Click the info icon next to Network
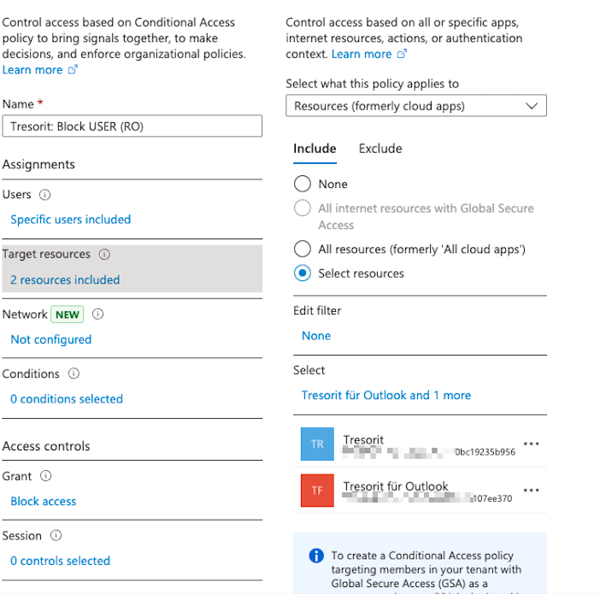This screenshot has height=594, width=600. pos(98,315)
